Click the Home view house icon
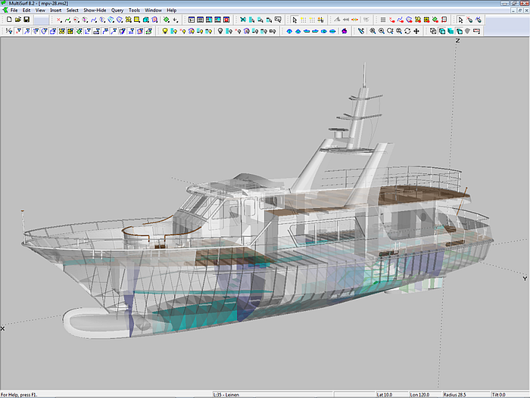 pyautogui.click(x=344, y=31)
